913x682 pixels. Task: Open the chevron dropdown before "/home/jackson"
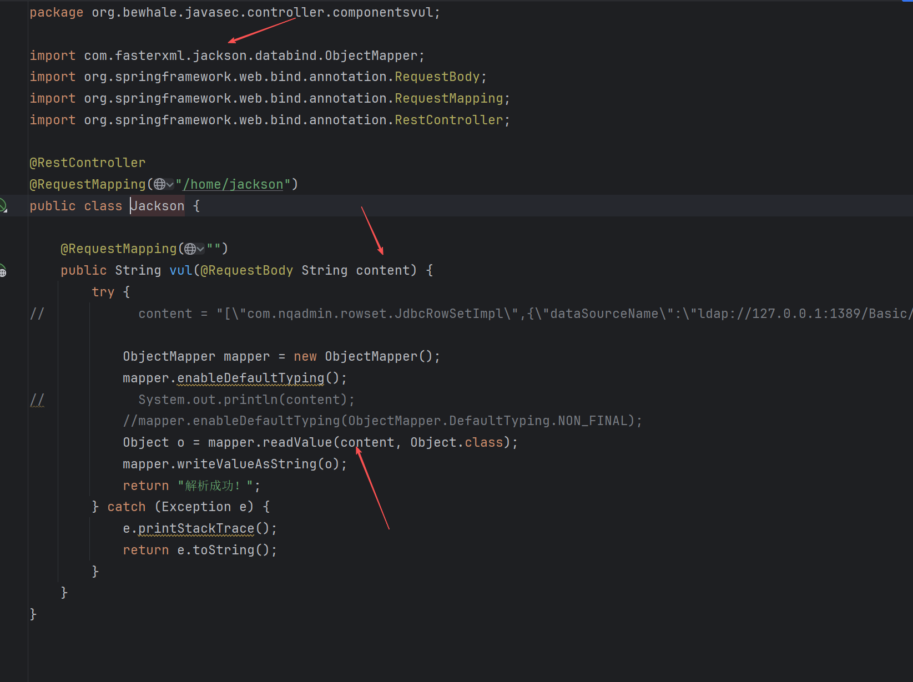tap(170, 184)
